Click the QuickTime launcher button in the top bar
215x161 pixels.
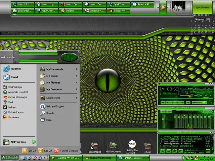click(118, 5)
